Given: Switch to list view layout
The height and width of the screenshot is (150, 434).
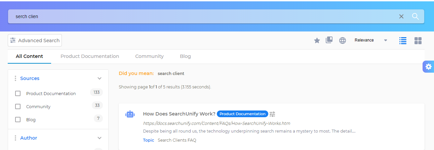Looking at the screenshot, I should [x=402, y=41].
